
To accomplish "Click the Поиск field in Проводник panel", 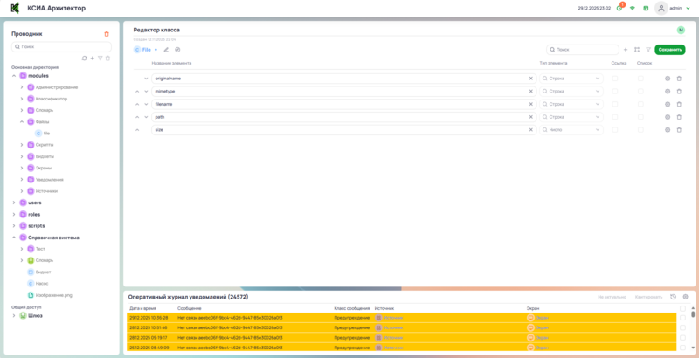I will tap(61, 46).
